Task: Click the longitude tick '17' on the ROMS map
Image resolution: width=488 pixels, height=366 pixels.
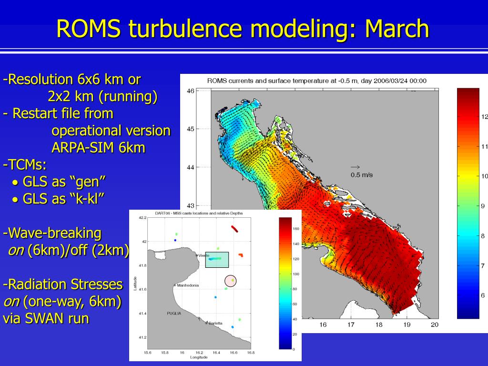Action: click(x=351, y=325)
